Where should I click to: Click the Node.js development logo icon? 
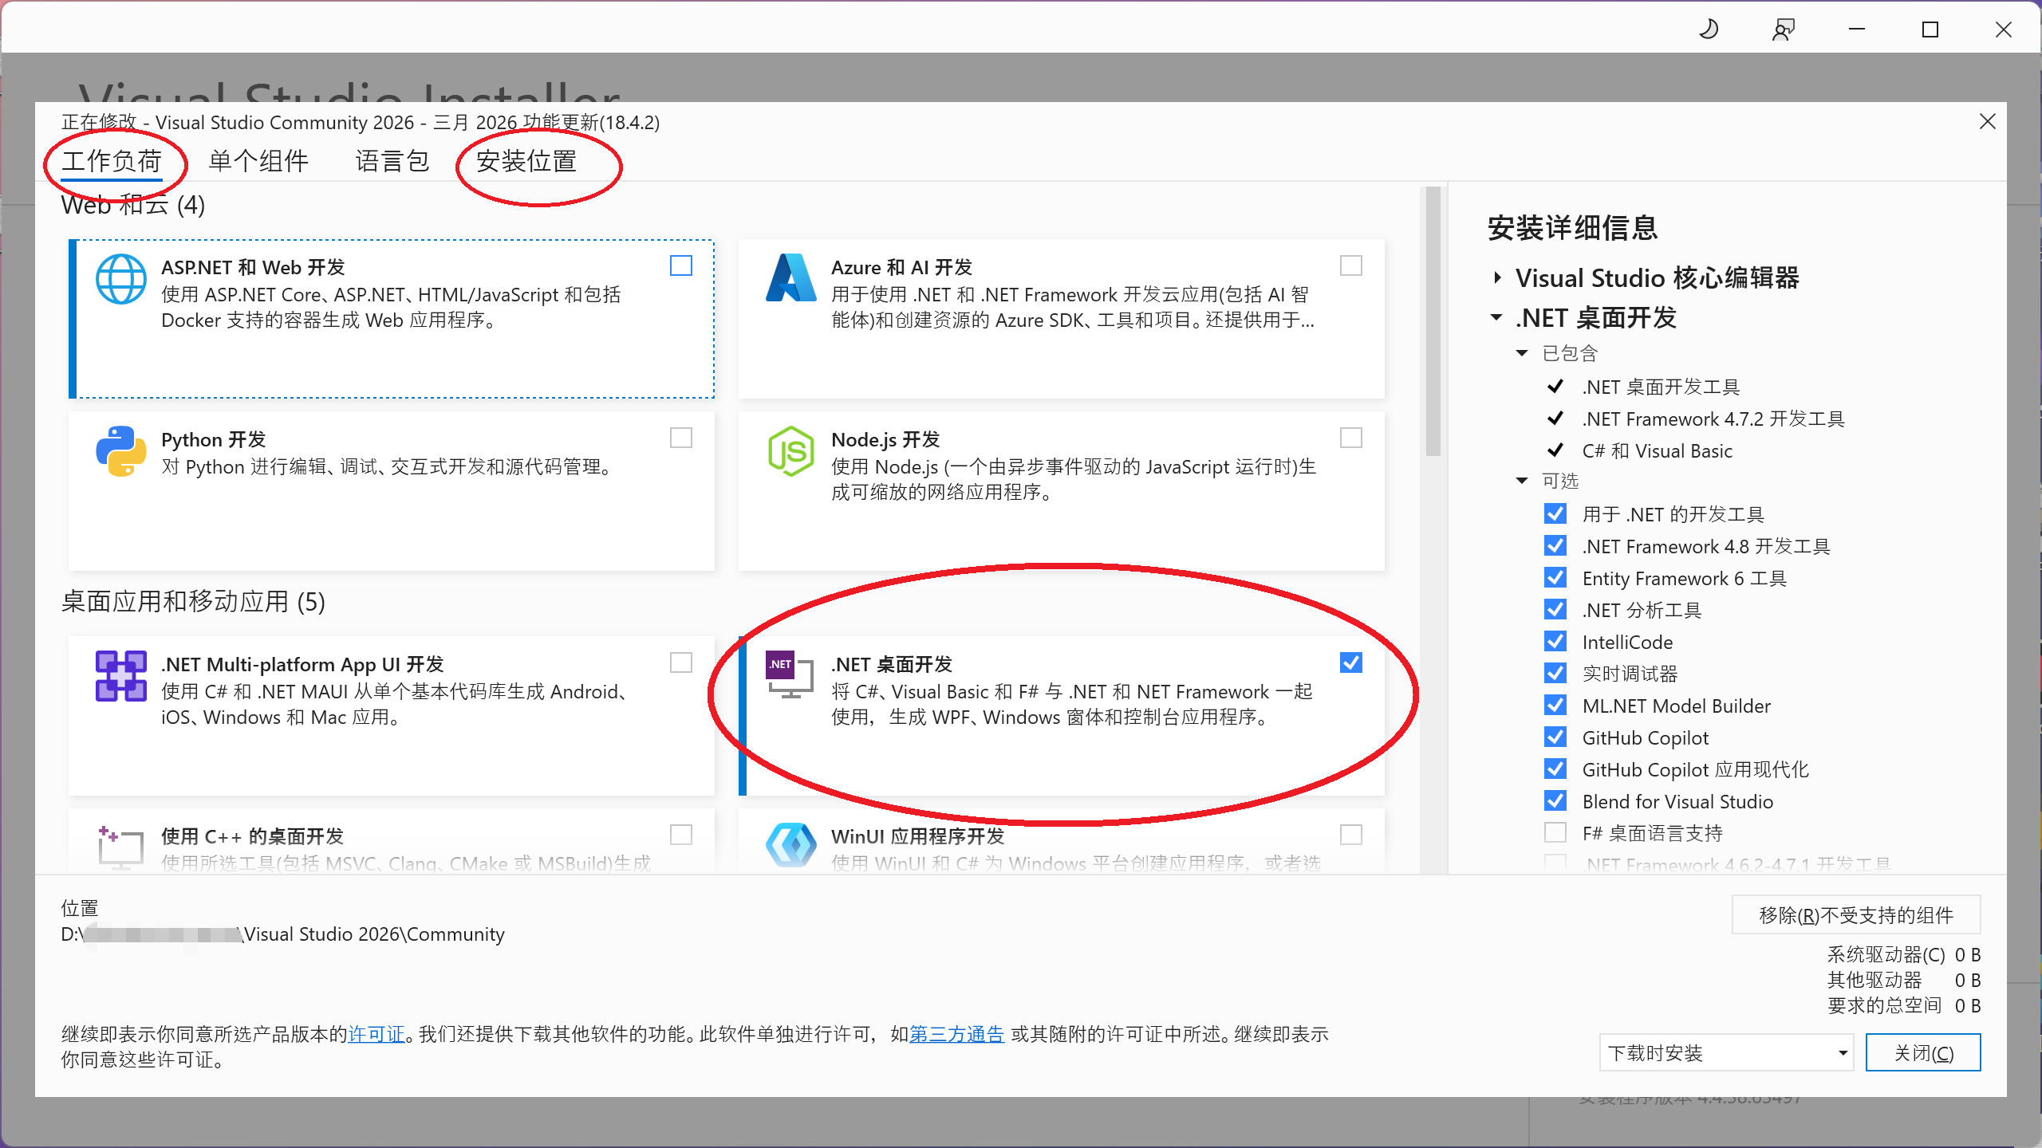coord(790,451)
